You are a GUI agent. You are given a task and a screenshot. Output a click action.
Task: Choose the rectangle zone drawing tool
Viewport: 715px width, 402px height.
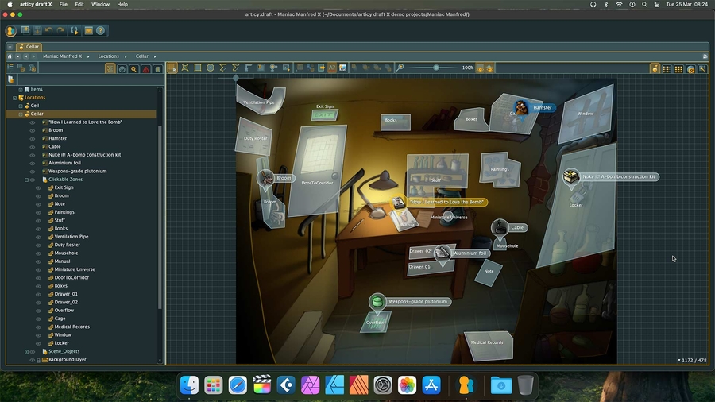pyautogui.click(x=198, y=68)
